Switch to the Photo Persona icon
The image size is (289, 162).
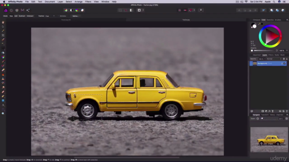(x=6, y=10)
